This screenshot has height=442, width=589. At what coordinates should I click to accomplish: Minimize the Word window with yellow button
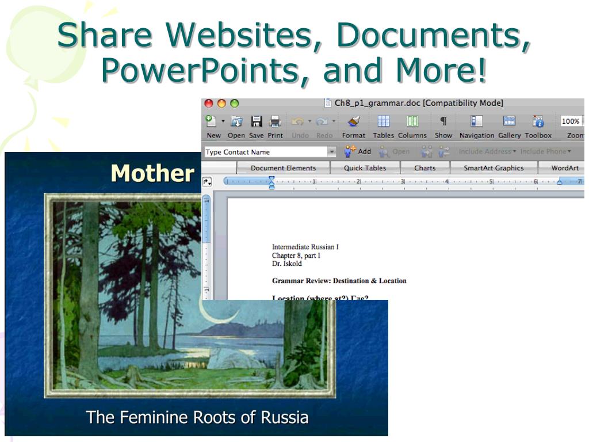(221, 104)
